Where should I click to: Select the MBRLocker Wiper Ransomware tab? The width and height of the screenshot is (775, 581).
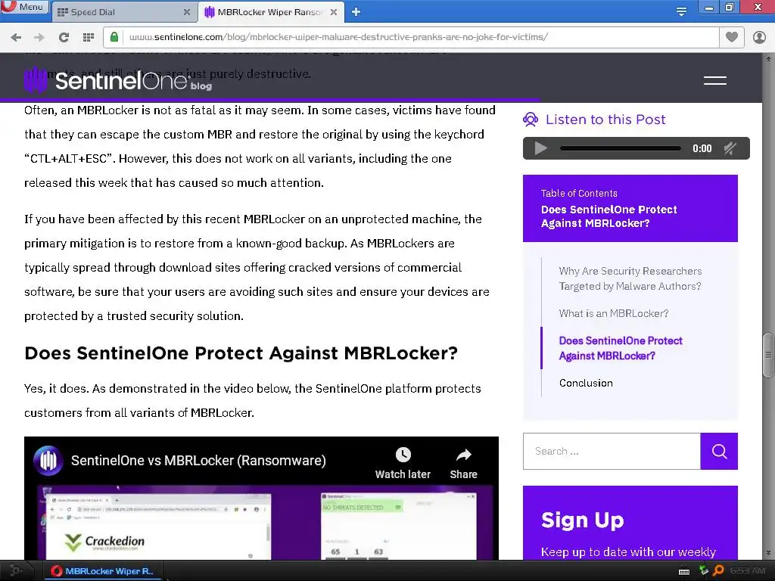[269, 12]
